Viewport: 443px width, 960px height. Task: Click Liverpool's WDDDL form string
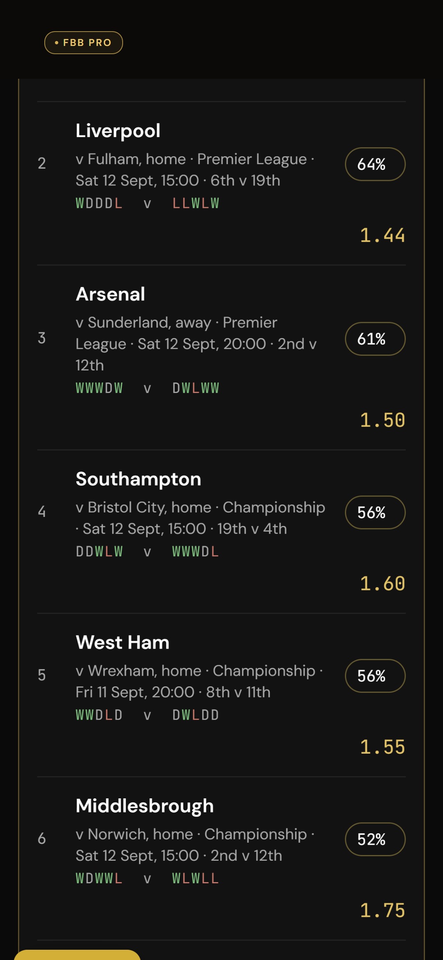(99, 203)
